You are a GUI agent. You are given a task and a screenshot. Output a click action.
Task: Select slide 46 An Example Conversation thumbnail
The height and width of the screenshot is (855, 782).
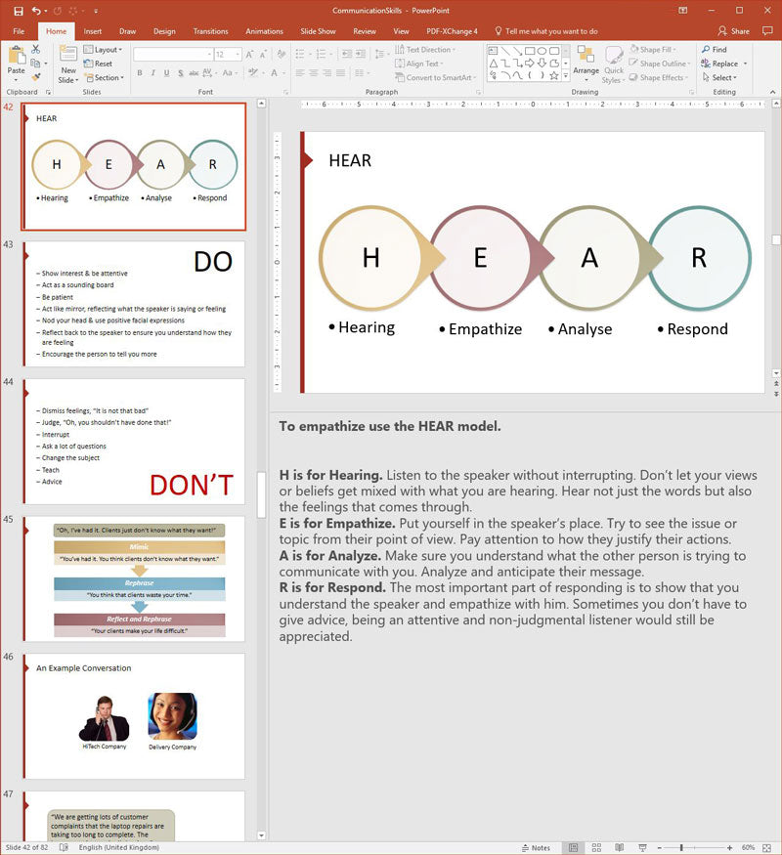(x=134, y=716)
